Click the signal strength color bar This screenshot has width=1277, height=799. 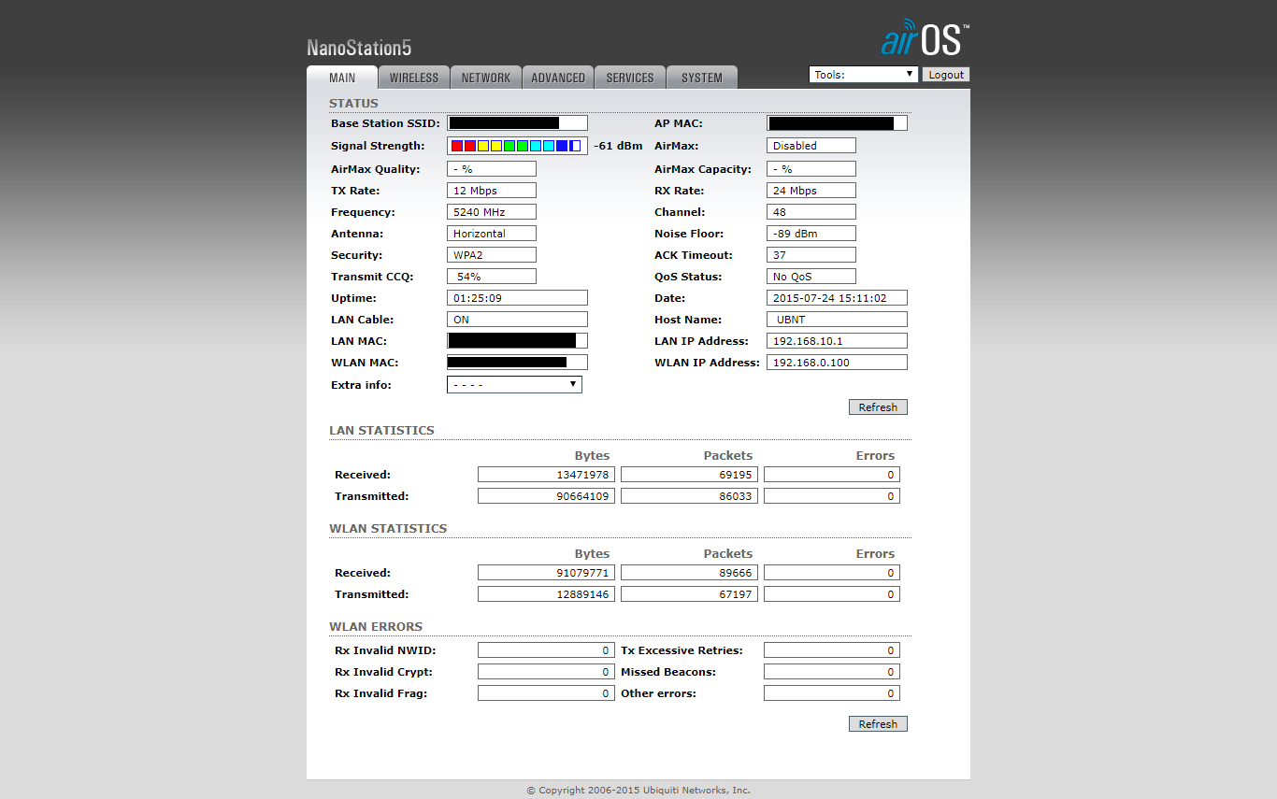517,146
